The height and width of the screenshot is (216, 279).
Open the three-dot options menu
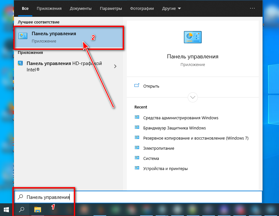pos(252,8)
